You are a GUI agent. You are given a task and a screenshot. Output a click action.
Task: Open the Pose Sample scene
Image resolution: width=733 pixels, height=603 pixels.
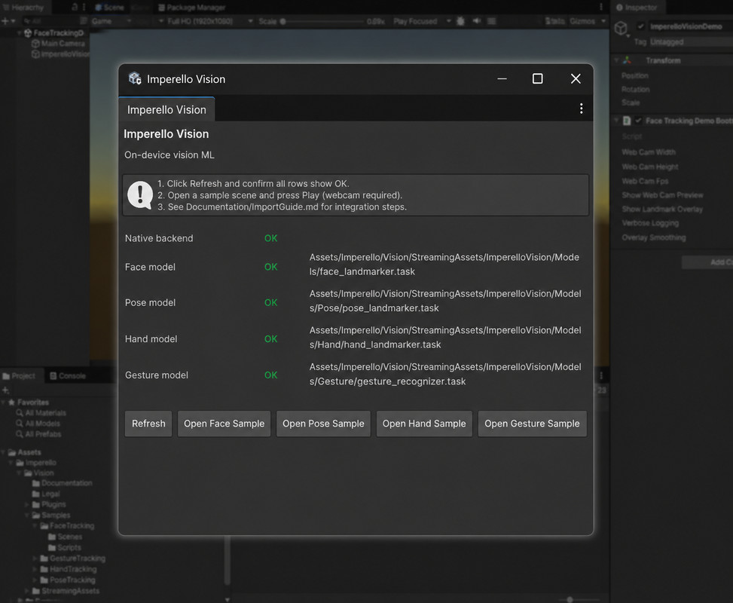pos(323,424)
